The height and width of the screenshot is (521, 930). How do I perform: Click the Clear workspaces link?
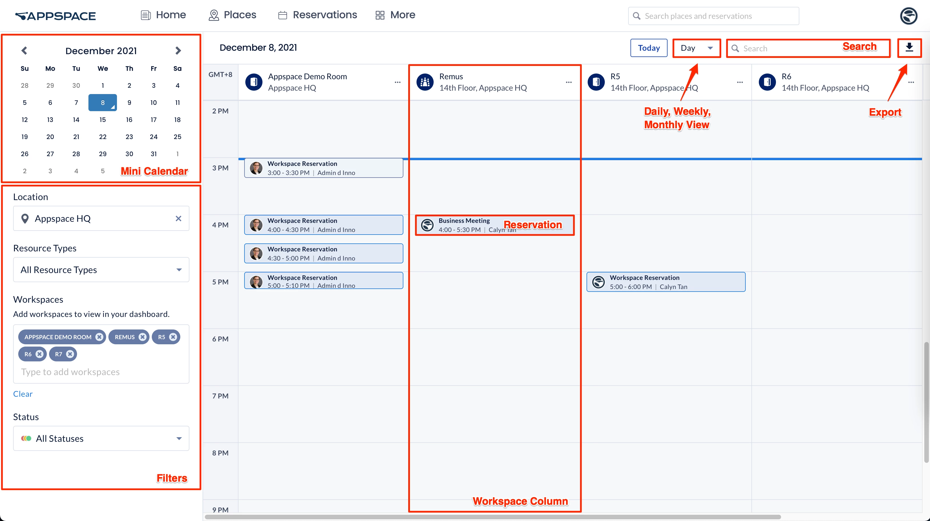(x=23, y=394)
